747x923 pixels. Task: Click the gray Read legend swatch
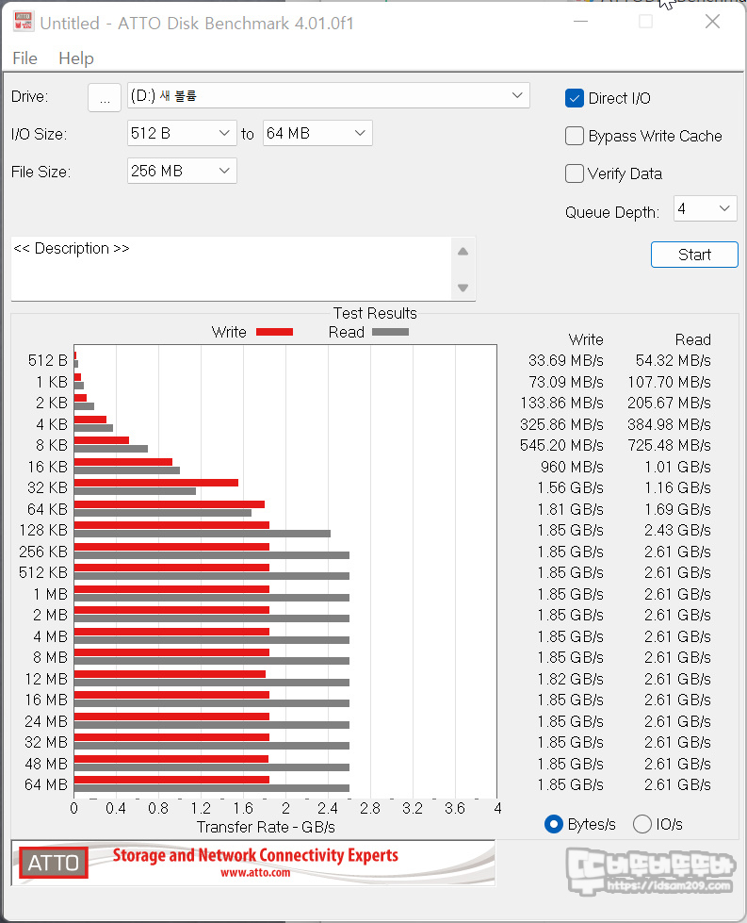[391, 332]
